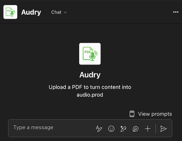Open the text formatting options
This screenshot has height=141, width=182.
point(99,129)
